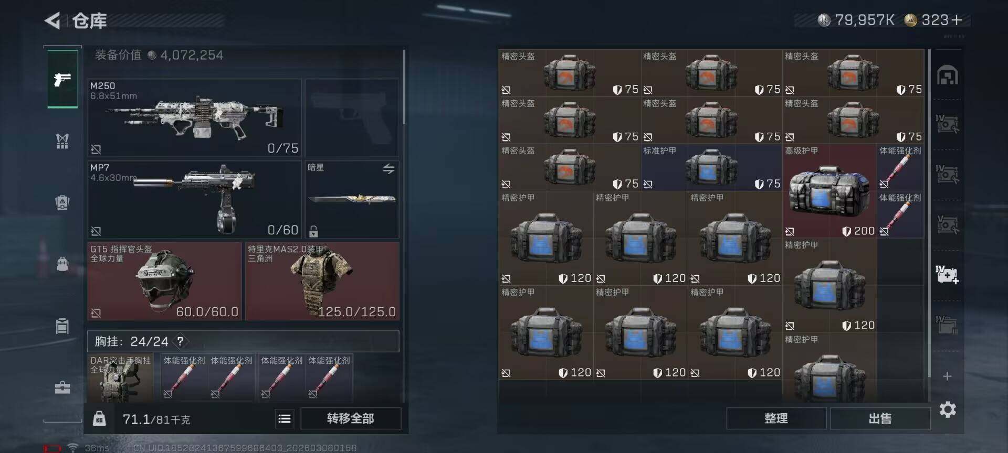Add currency via plus beside 323
Screen dimensions: 1008x453
(x=957, y=20)
